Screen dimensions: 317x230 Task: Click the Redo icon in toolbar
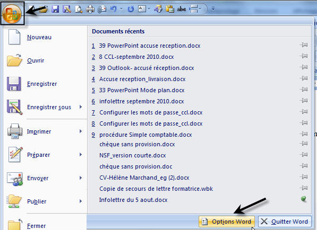click(x=131, y=9)
